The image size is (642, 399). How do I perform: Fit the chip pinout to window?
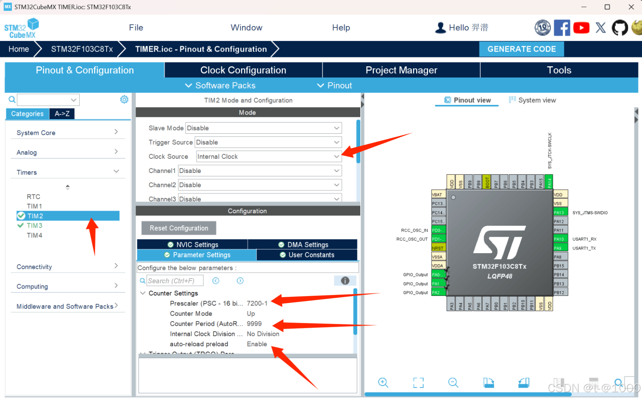[x=418, y=382]
